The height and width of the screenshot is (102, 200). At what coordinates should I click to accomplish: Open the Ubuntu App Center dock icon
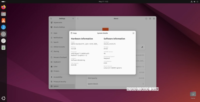coord(3,20)
